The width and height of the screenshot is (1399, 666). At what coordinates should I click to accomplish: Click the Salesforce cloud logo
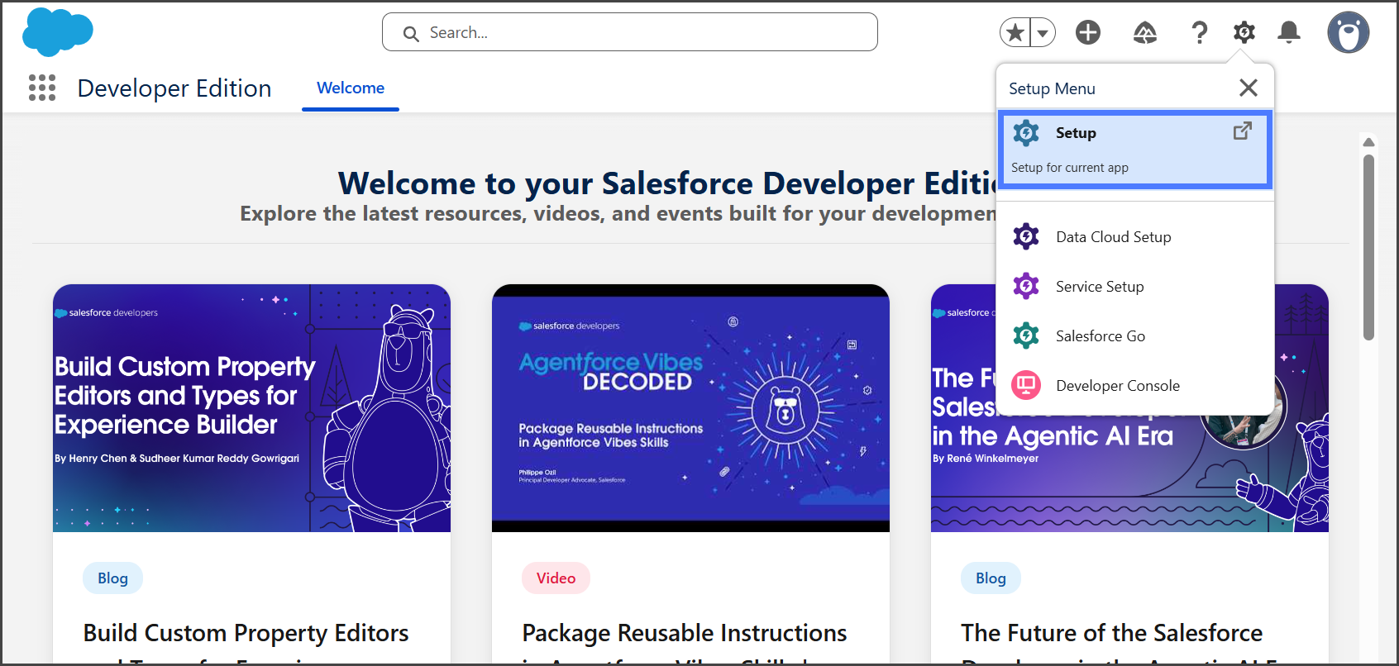[58, 32]
